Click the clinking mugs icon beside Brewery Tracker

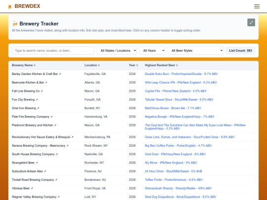tap(15, 24)
